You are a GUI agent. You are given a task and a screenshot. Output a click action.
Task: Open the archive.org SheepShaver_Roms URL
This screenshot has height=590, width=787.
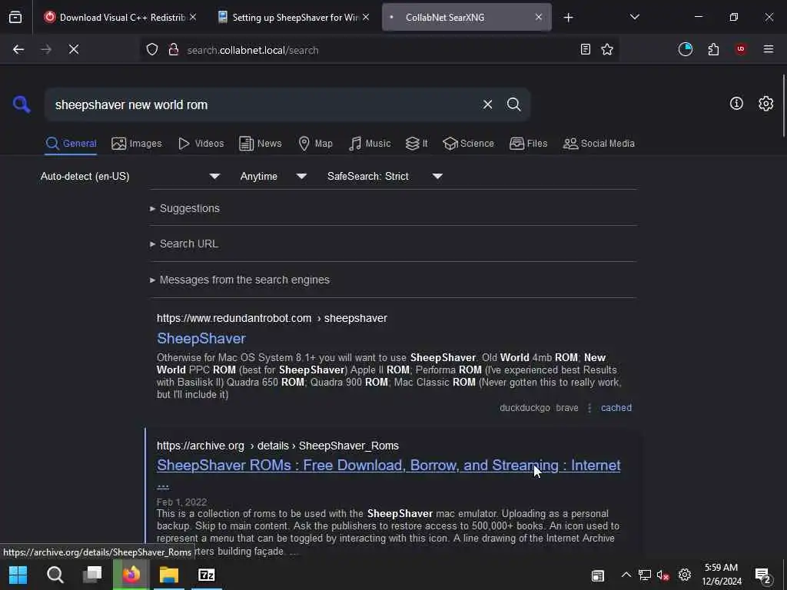tap(277, 446)
